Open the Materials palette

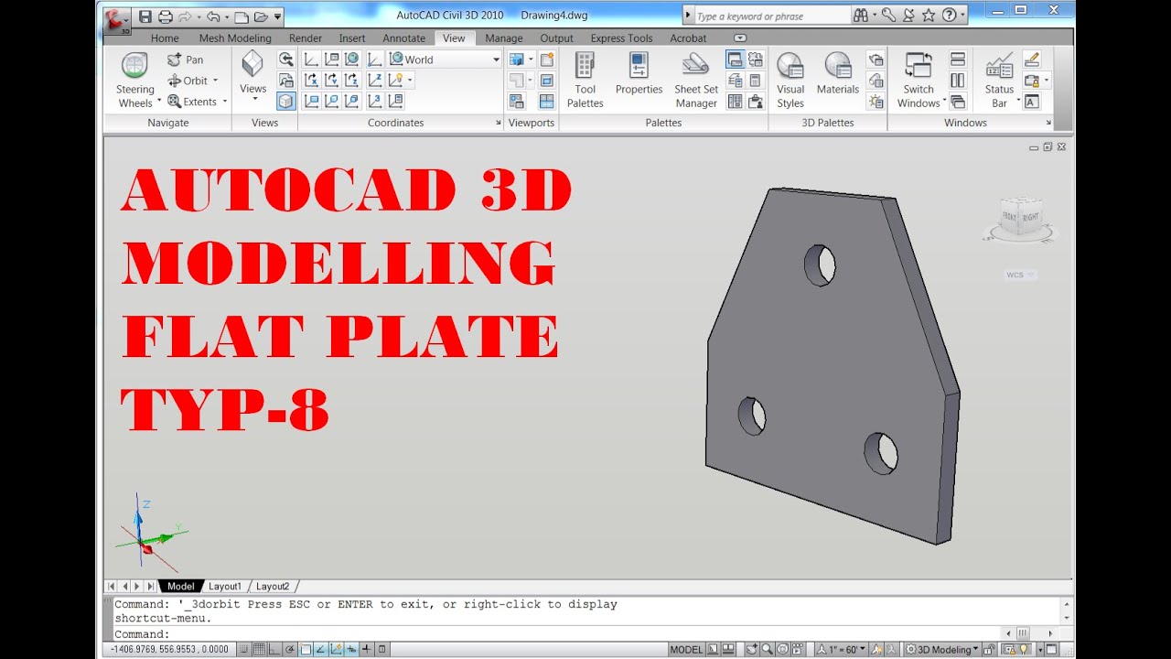pyautogui.click(x=838, y=75)
